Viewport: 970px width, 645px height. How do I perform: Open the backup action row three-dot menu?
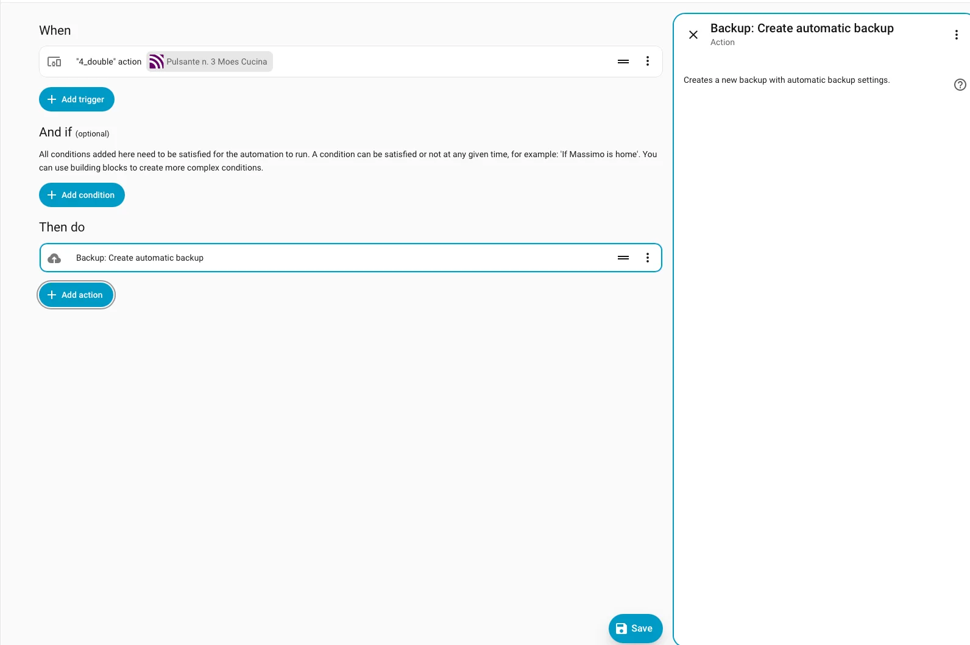648,258
